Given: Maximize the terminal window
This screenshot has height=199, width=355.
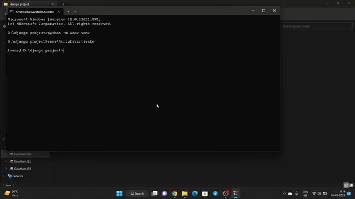Looking at the screenshot, I should [x=263, y=11].
